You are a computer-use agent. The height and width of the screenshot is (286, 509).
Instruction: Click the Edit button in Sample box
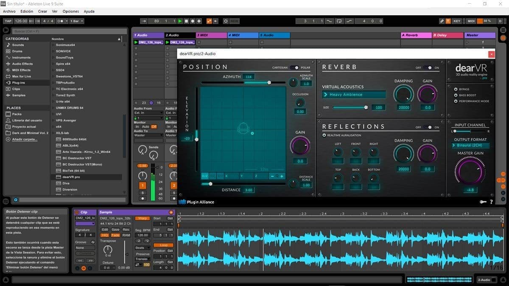click(105, 230)
